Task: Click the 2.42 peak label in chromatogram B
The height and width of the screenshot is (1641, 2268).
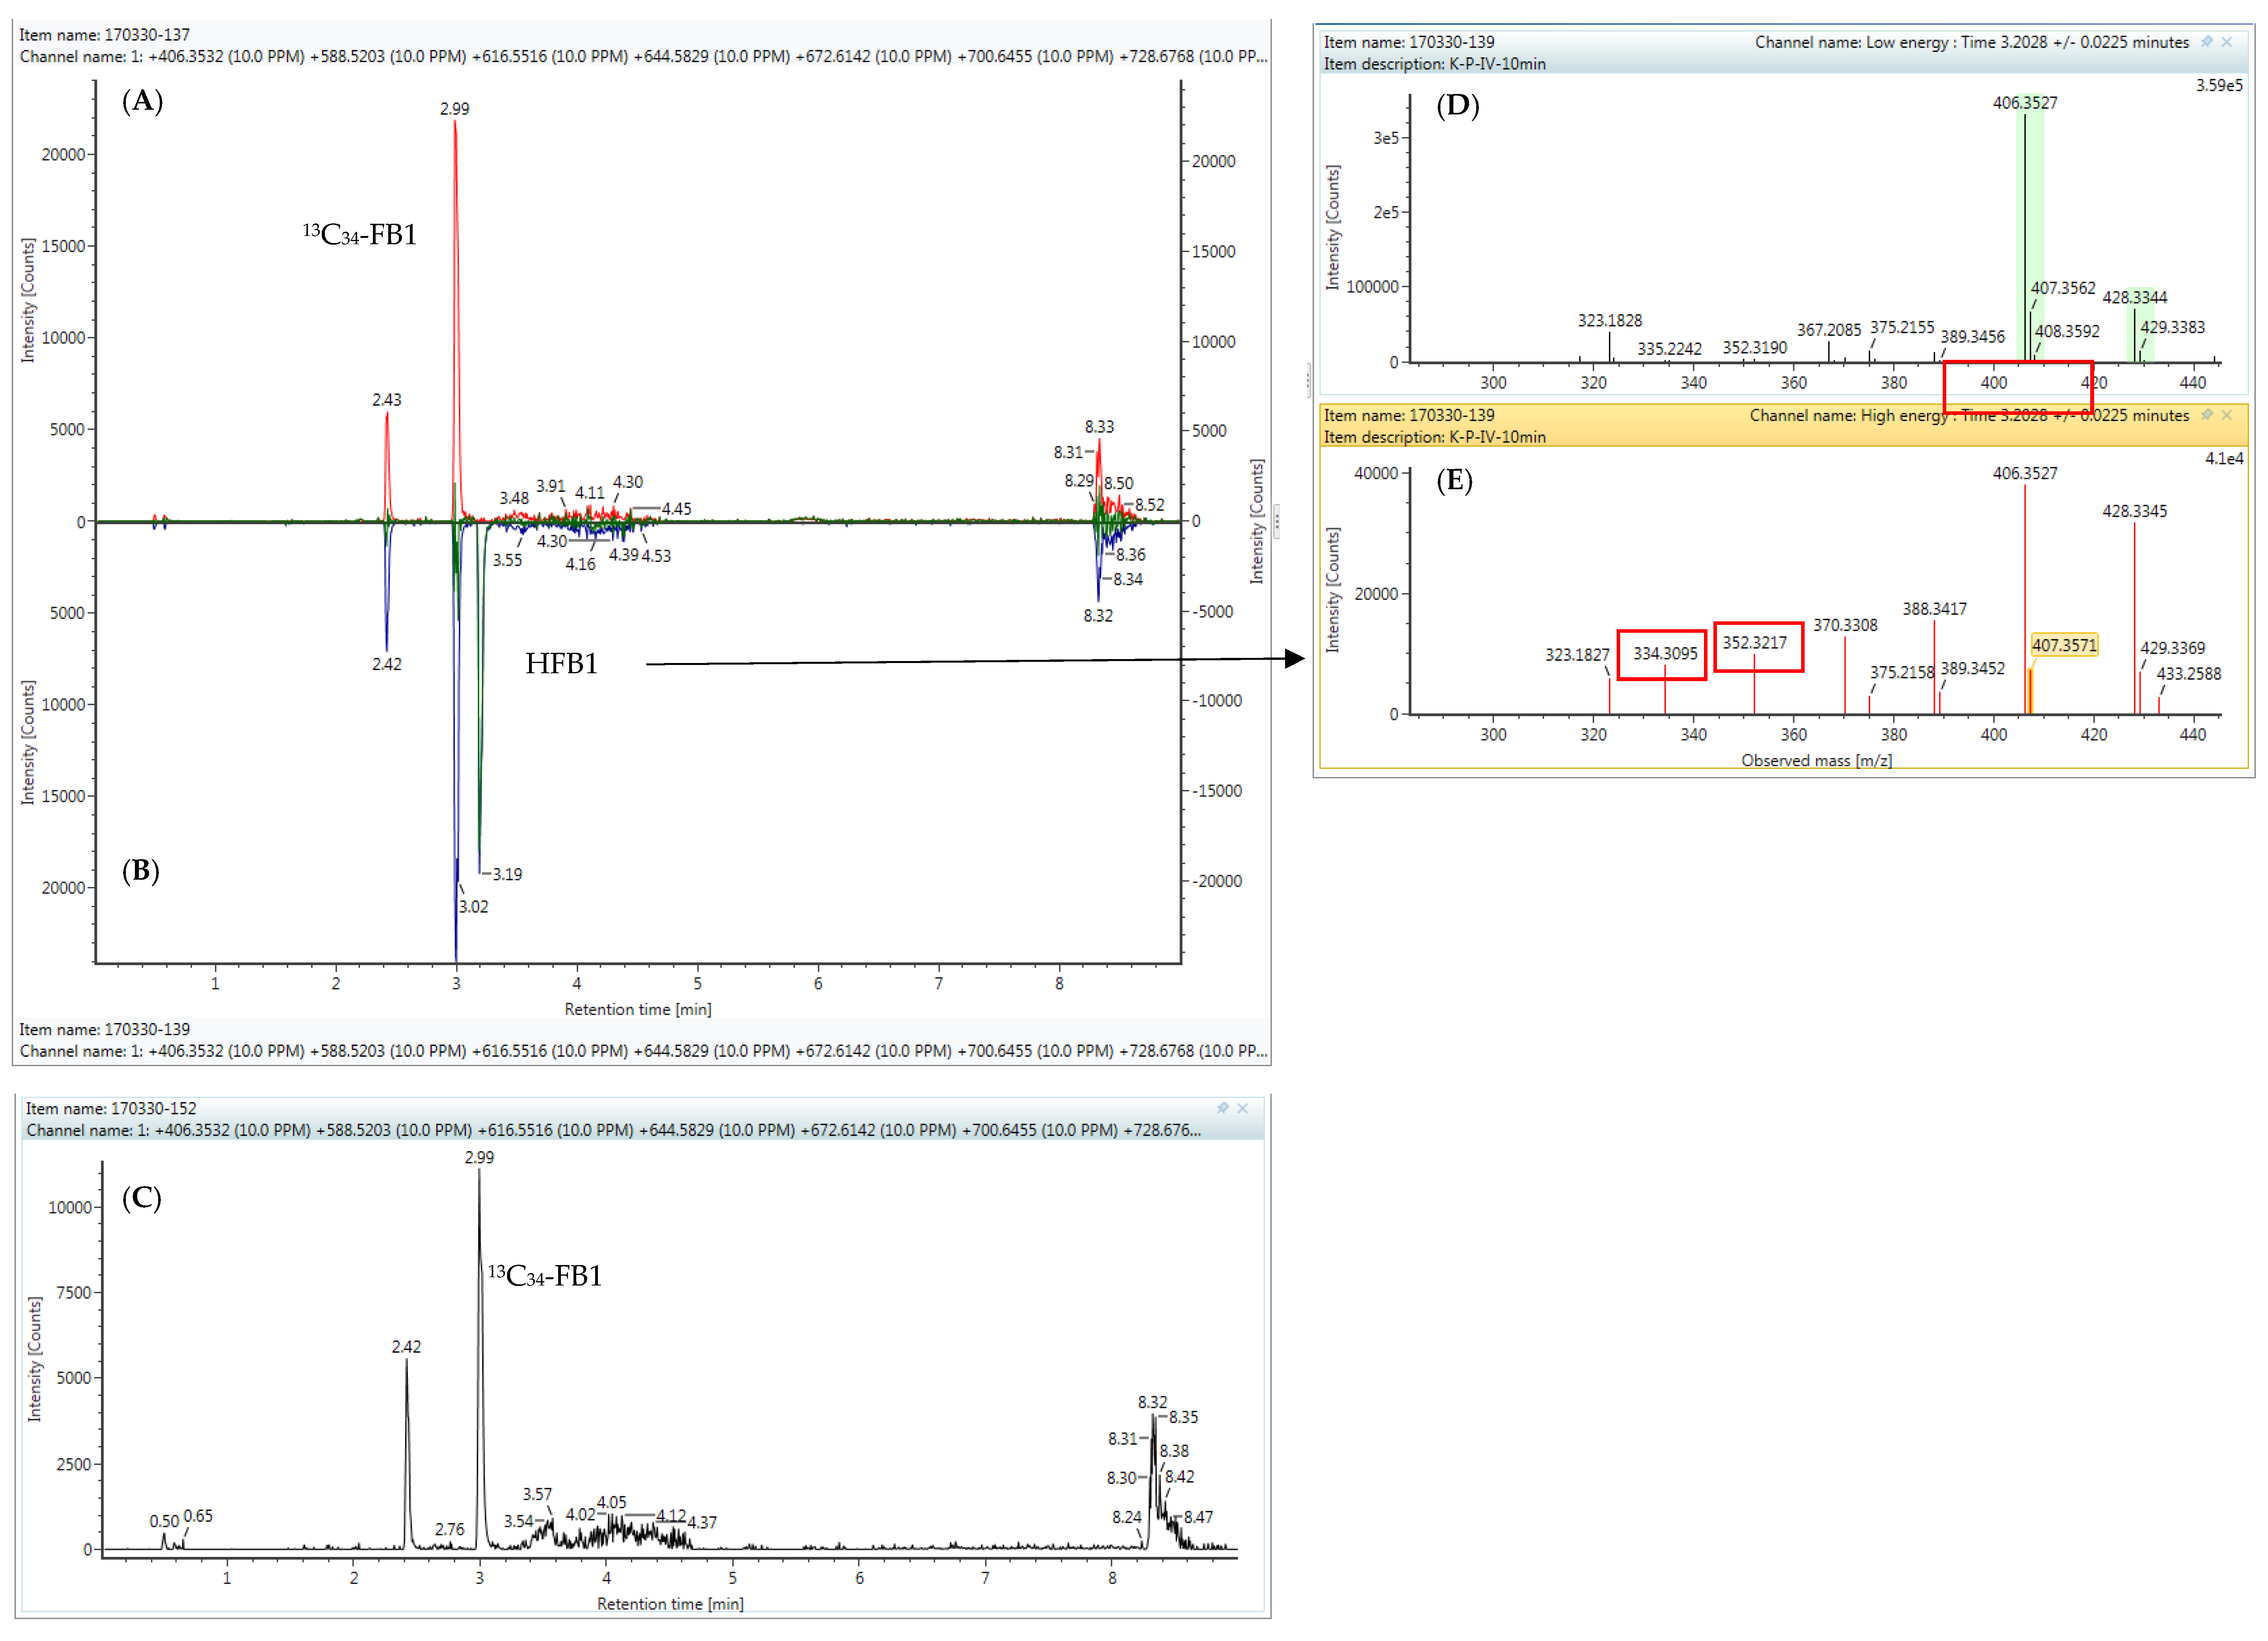Action: 387,664
